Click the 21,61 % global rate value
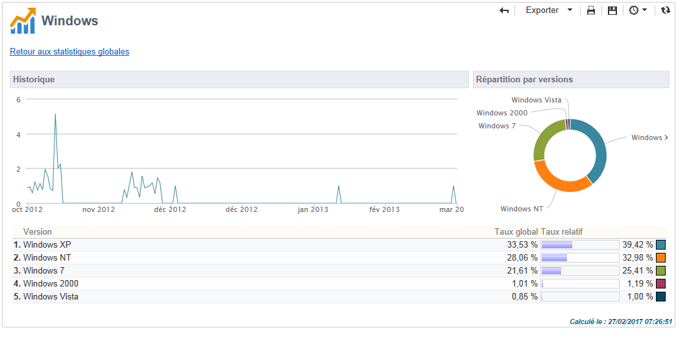This screenshot has width=689, height=341. pyautogui.click(x=521, y=271)
